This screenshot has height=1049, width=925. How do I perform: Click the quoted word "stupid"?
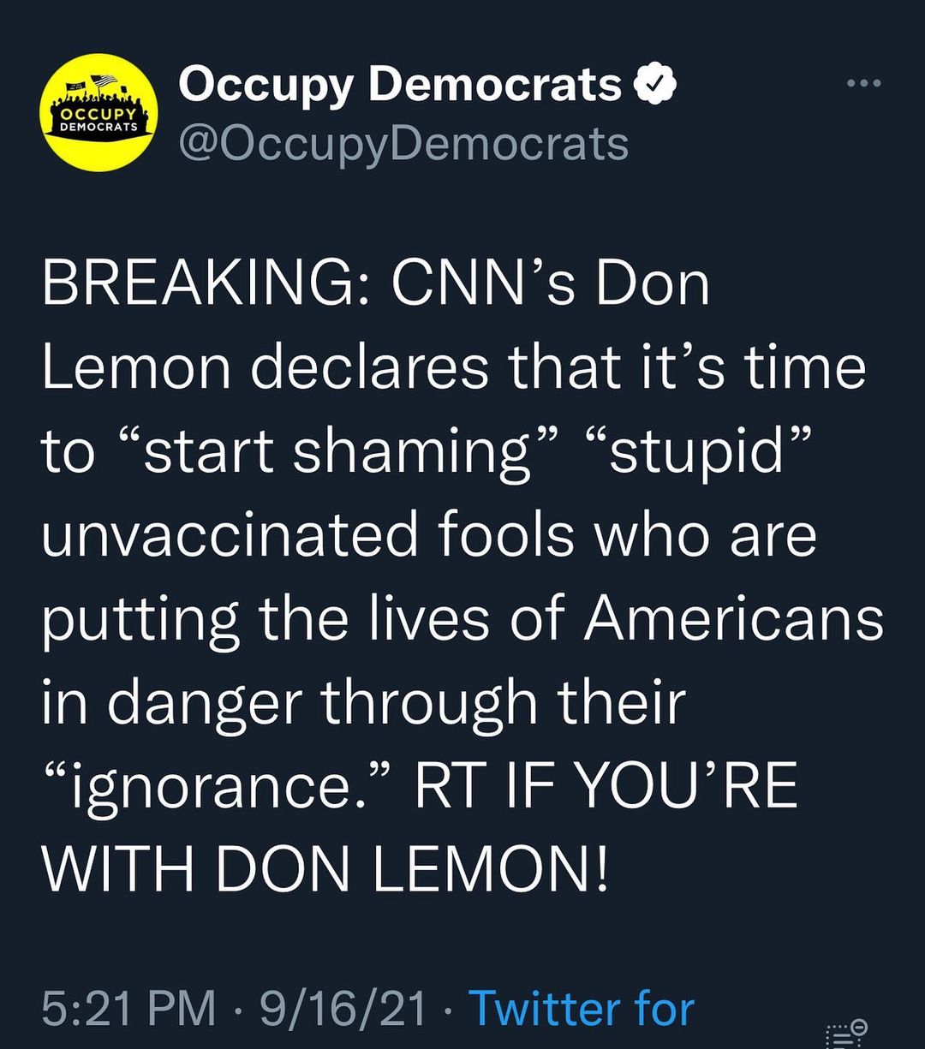pos(695,451)
